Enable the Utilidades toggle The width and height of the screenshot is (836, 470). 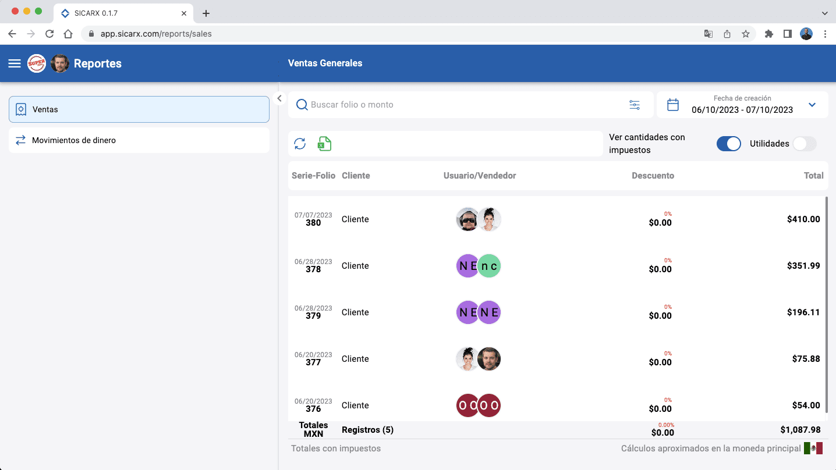[x=804, y=144]
